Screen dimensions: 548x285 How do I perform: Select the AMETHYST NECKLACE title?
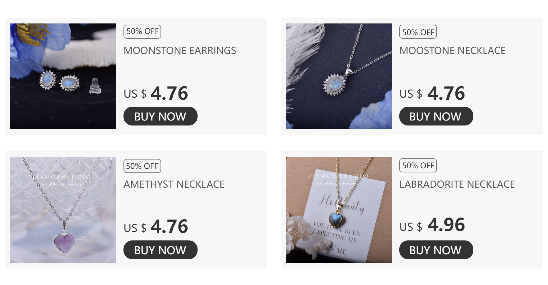(x=174, y=184)
